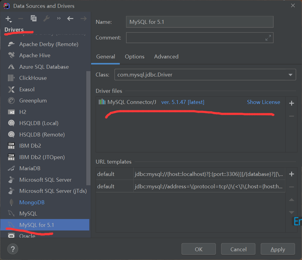
Task: Add a URL template with the plus button
Action: tap(291, 174)
